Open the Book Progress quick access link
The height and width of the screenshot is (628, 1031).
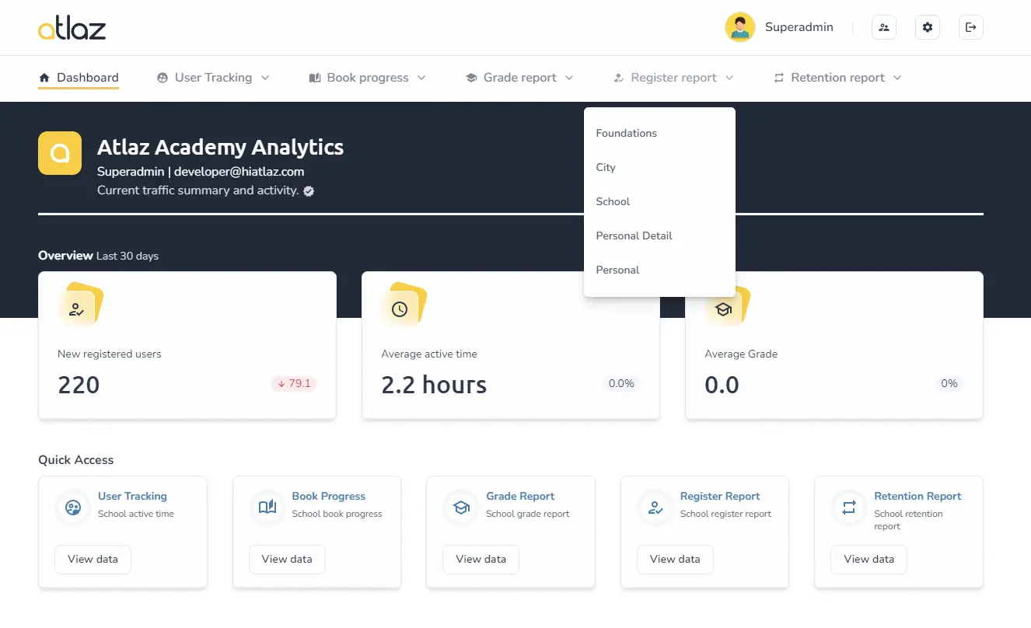pos(328,496)
